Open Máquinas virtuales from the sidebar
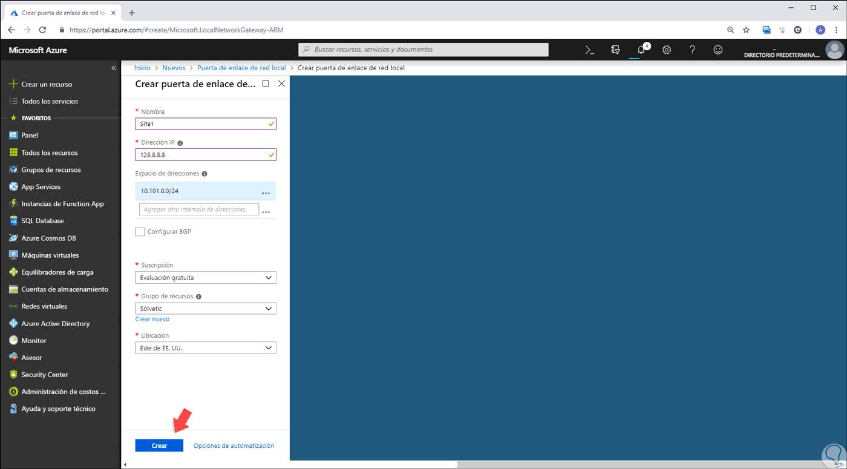The height and width of the screenshot is (469, 847). coord(50,255)
